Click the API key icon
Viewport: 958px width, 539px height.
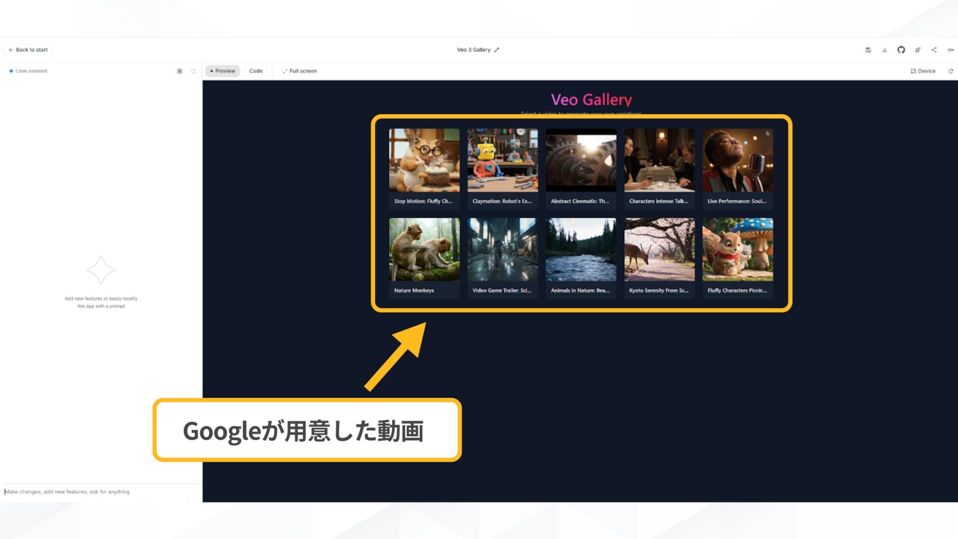pyautogui.click(x=951, y=50)
